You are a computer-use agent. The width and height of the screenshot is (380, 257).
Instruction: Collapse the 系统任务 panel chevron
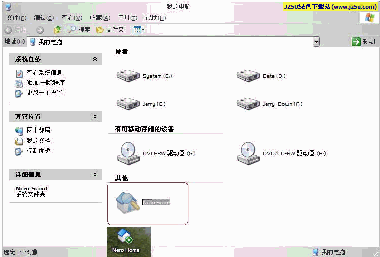coord(95,59)
